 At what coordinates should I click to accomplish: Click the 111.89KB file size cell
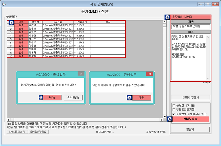pos(82,53)
